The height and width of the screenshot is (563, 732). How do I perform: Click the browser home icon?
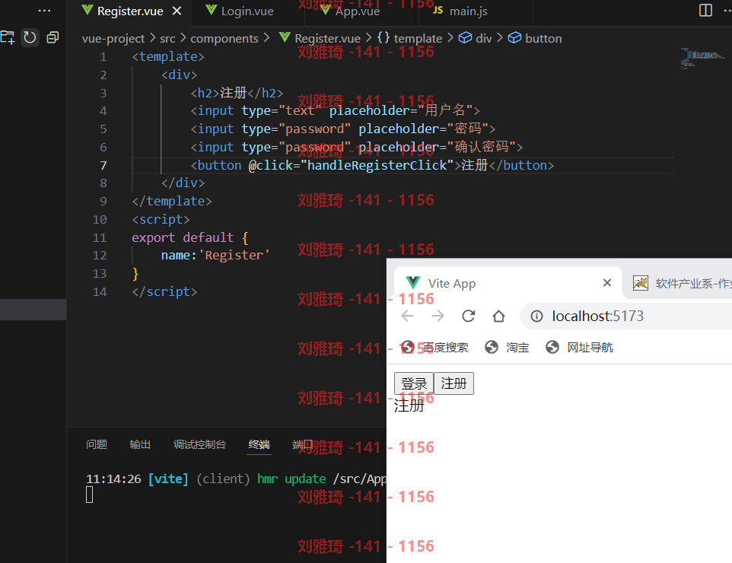click(x=498, y=316)
